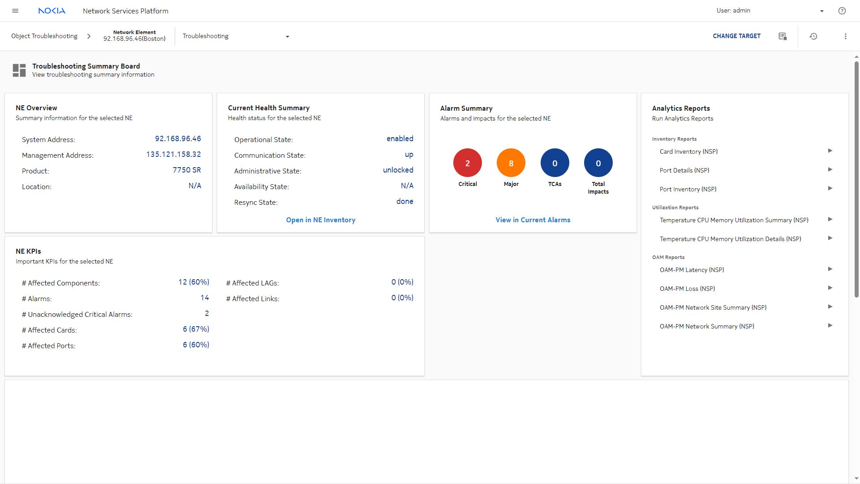
Task: Expand the Troubleshooting view dropdown
Action: coord(288,37)
